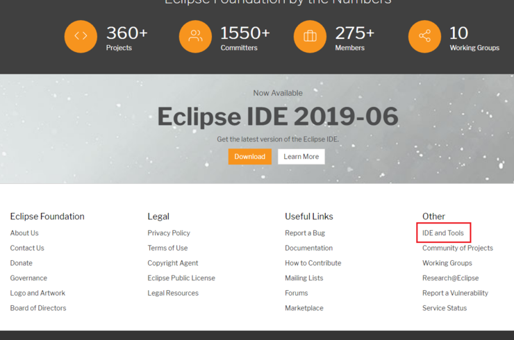Click the orange Members briefcase icon
The width and height of the screenshot is (514, 340).
(310, 36)
